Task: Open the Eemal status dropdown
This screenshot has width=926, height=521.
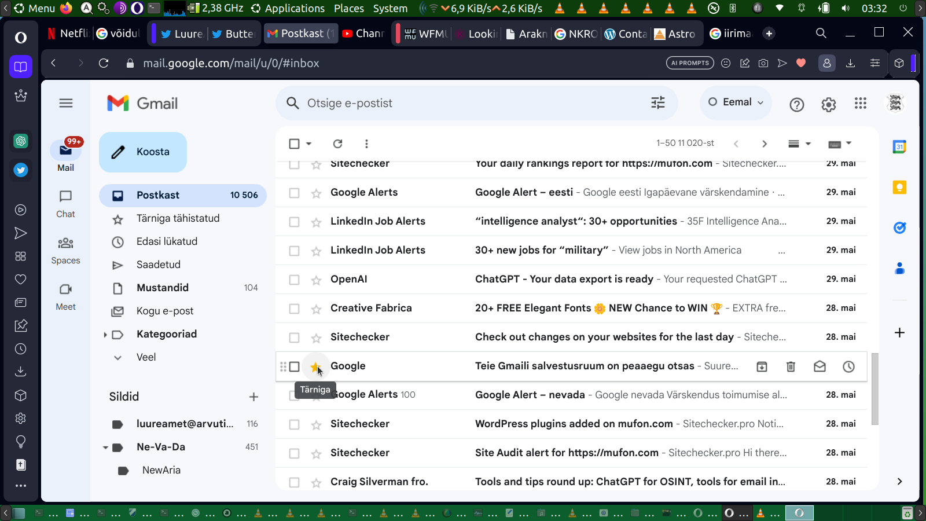Action: click(736, 102)
